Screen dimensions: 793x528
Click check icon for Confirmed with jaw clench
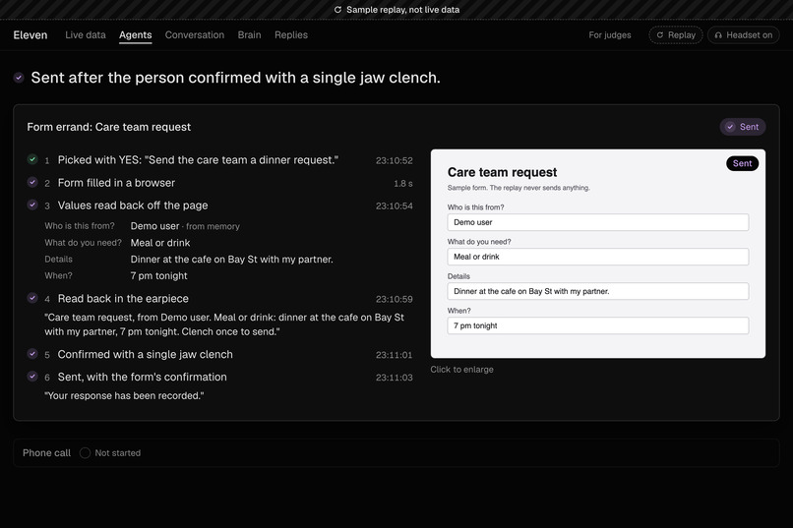pyautogui.click(x=32, y=354)
